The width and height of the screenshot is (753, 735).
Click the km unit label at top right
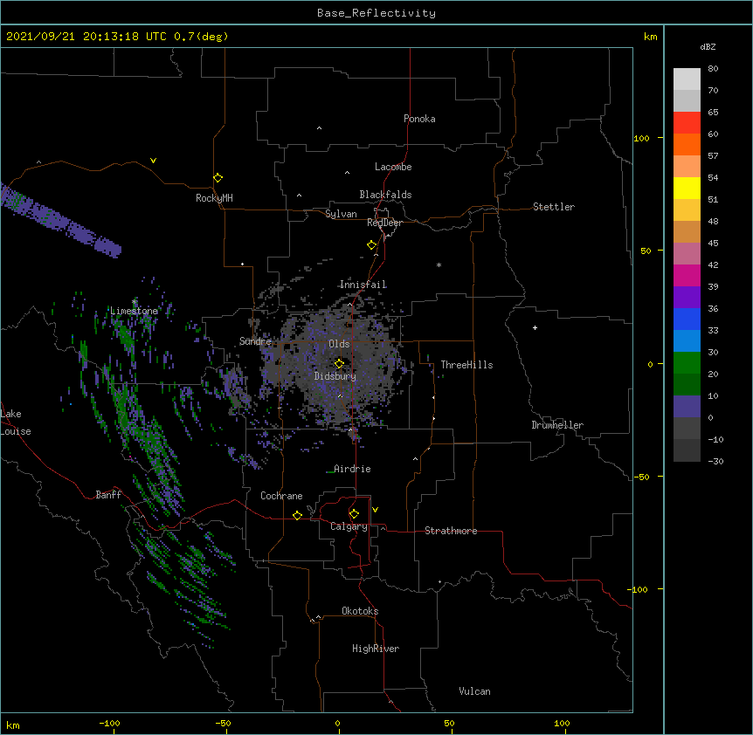pyautogui.click(x=650, y=37)
